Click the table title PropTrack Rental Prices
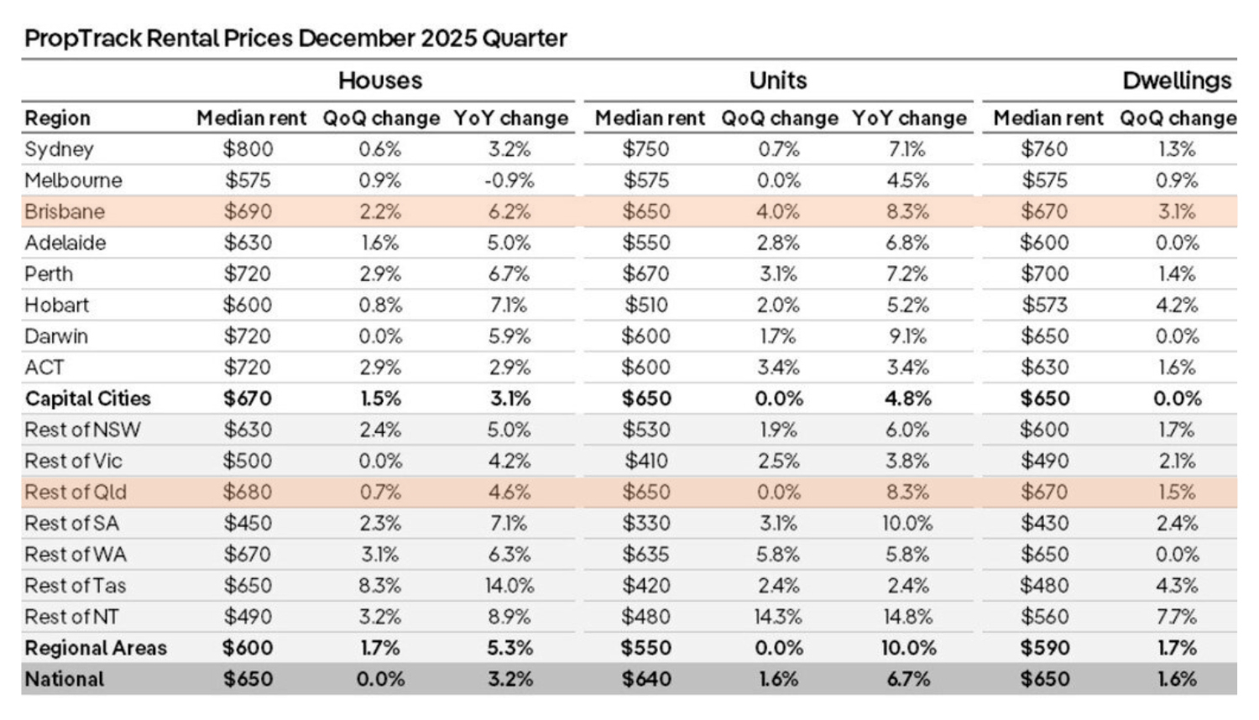1259x720 pixels. click(x=295, y=39)
